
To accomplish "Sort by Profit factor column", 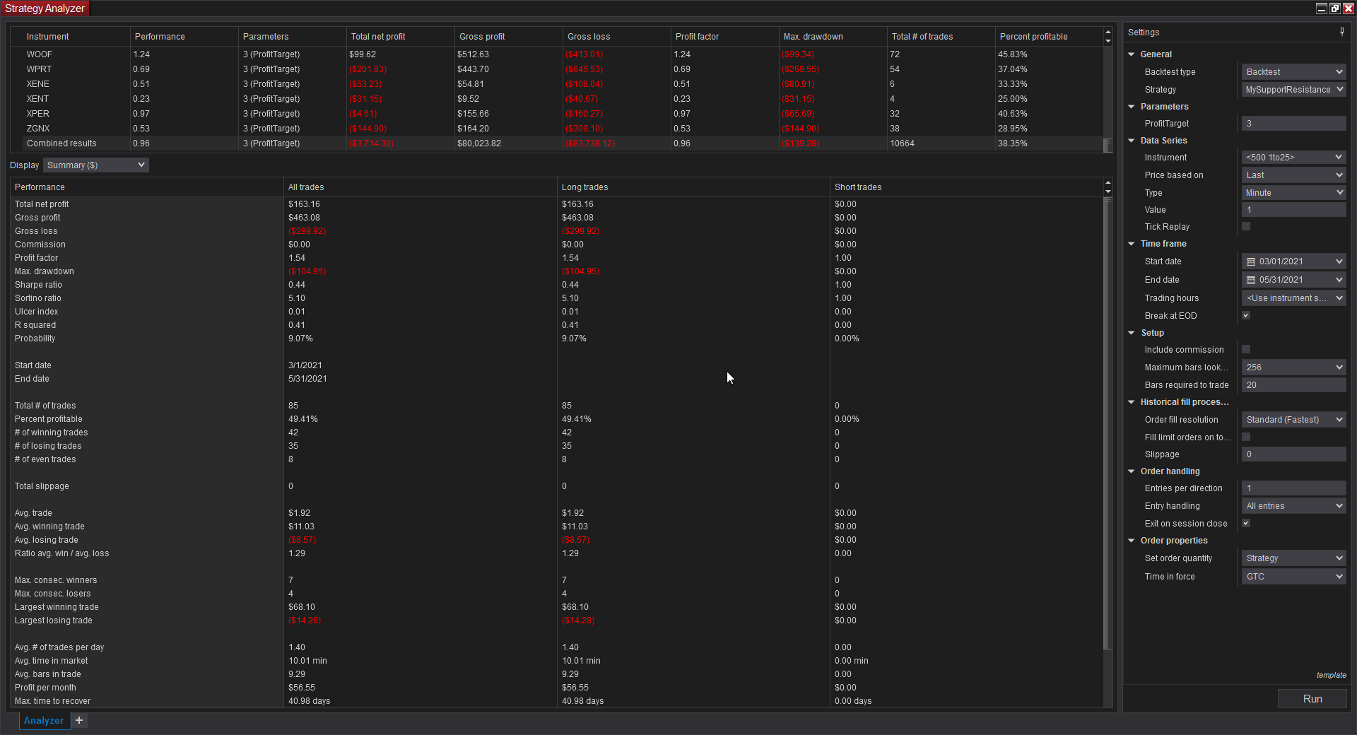I will [724, 37].
